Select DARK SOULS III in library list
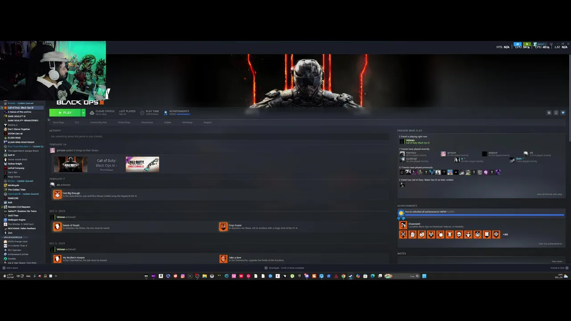 click(17, 116)
